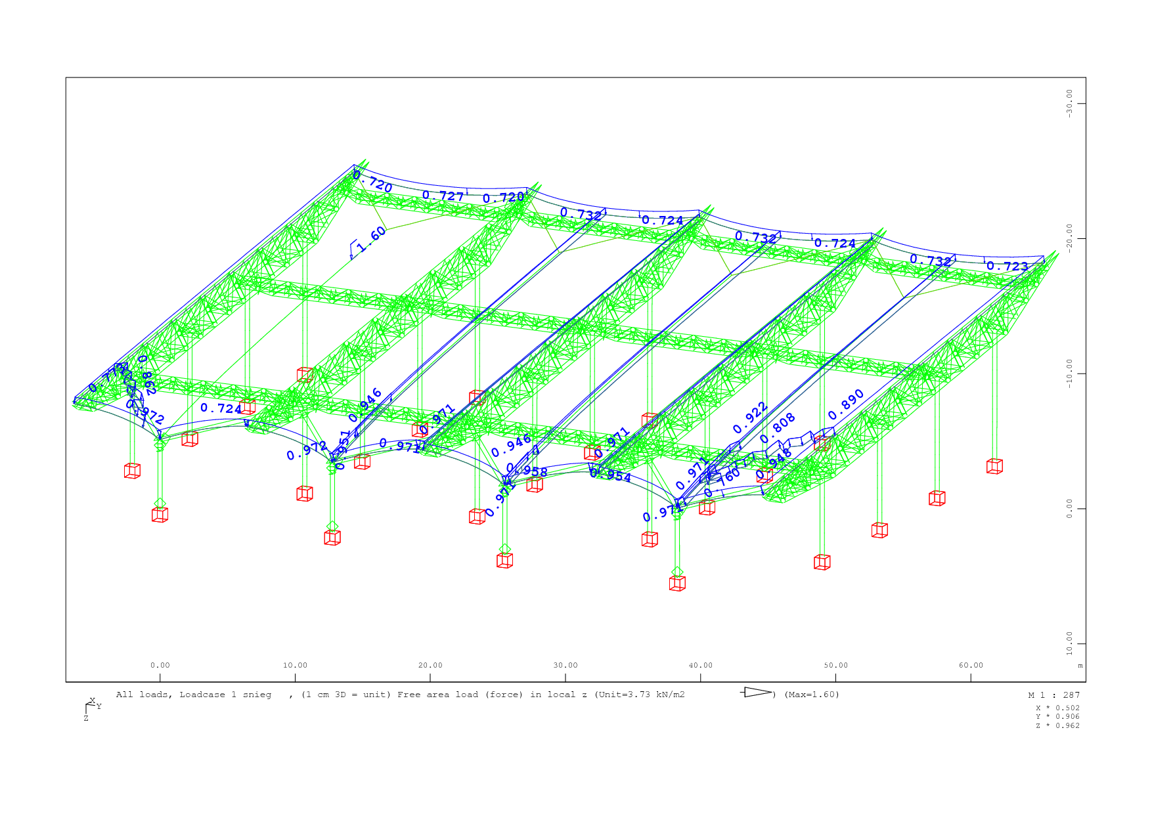Click the 0.727 load value label

443,196
